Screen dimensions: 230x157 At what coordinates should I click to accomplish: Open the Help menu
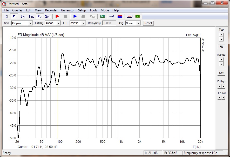coord(116,10)
